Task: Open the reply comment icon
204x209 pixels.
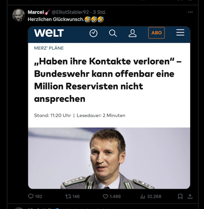Action: pyautogui.click(x=31, y=196)
